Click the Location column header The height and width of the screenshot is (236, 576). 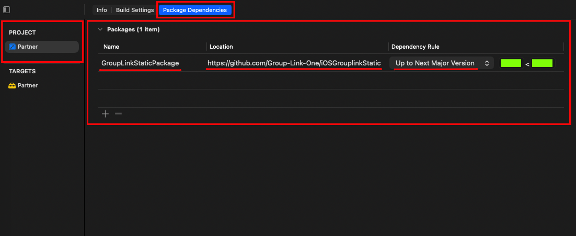point(221,47)
